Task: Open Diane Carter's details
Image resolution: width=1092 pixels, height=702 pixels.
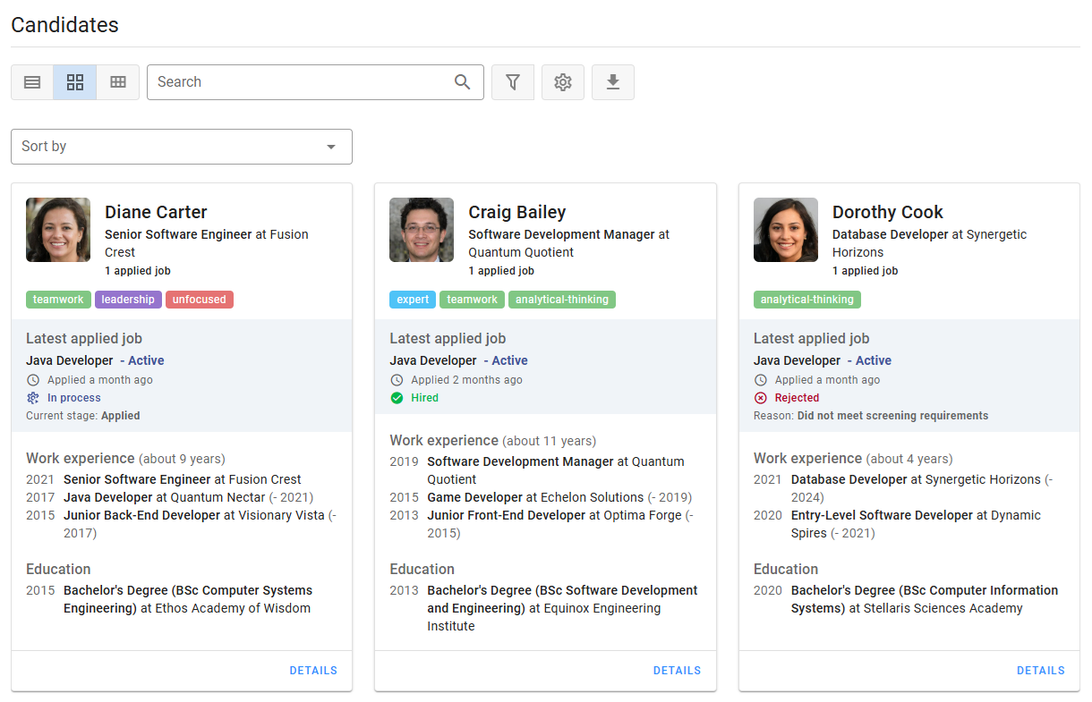Action: pos(313,671)
